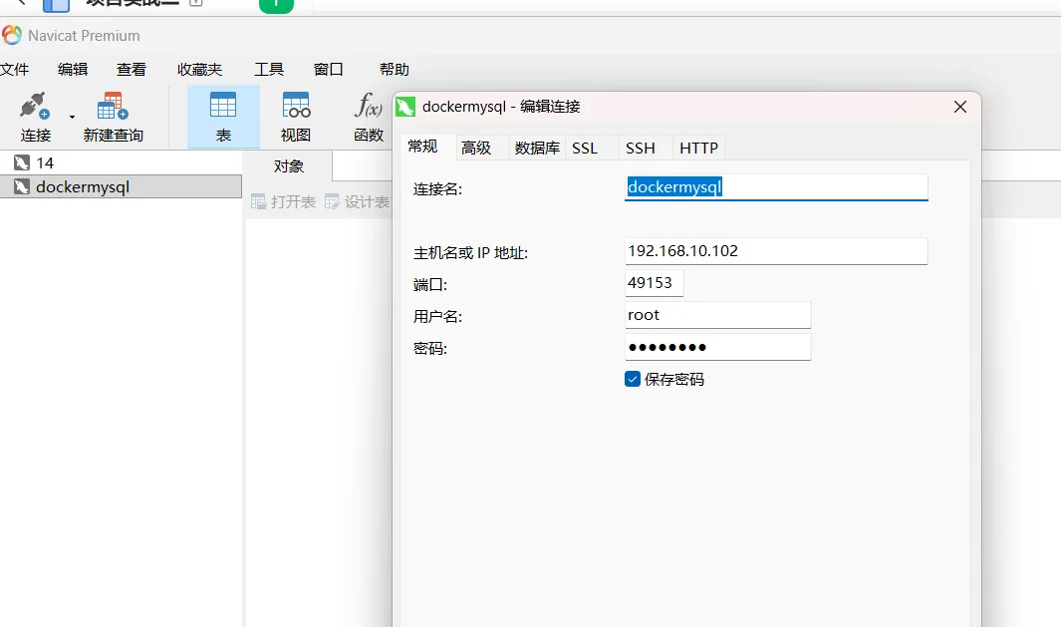
Task: Click the 端口 field showing 49153
Action: (654, 283)
